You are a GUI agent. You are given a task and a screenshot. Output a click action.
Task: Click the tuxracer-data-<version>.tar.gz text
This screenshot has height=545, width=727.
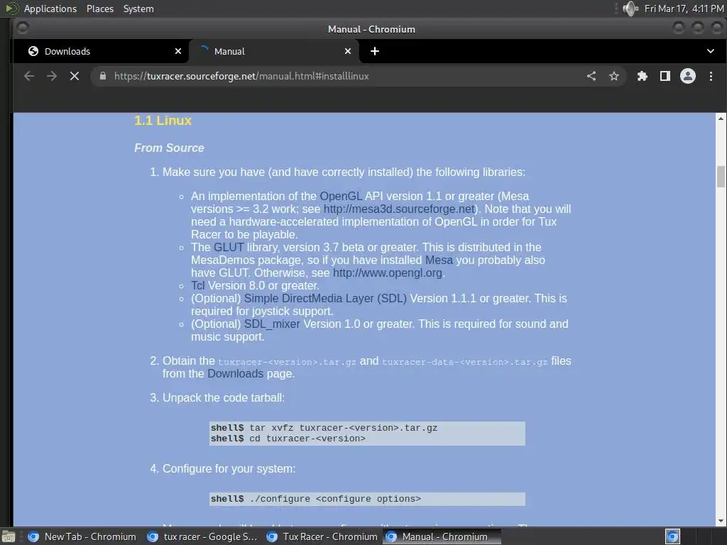[464, 362]
